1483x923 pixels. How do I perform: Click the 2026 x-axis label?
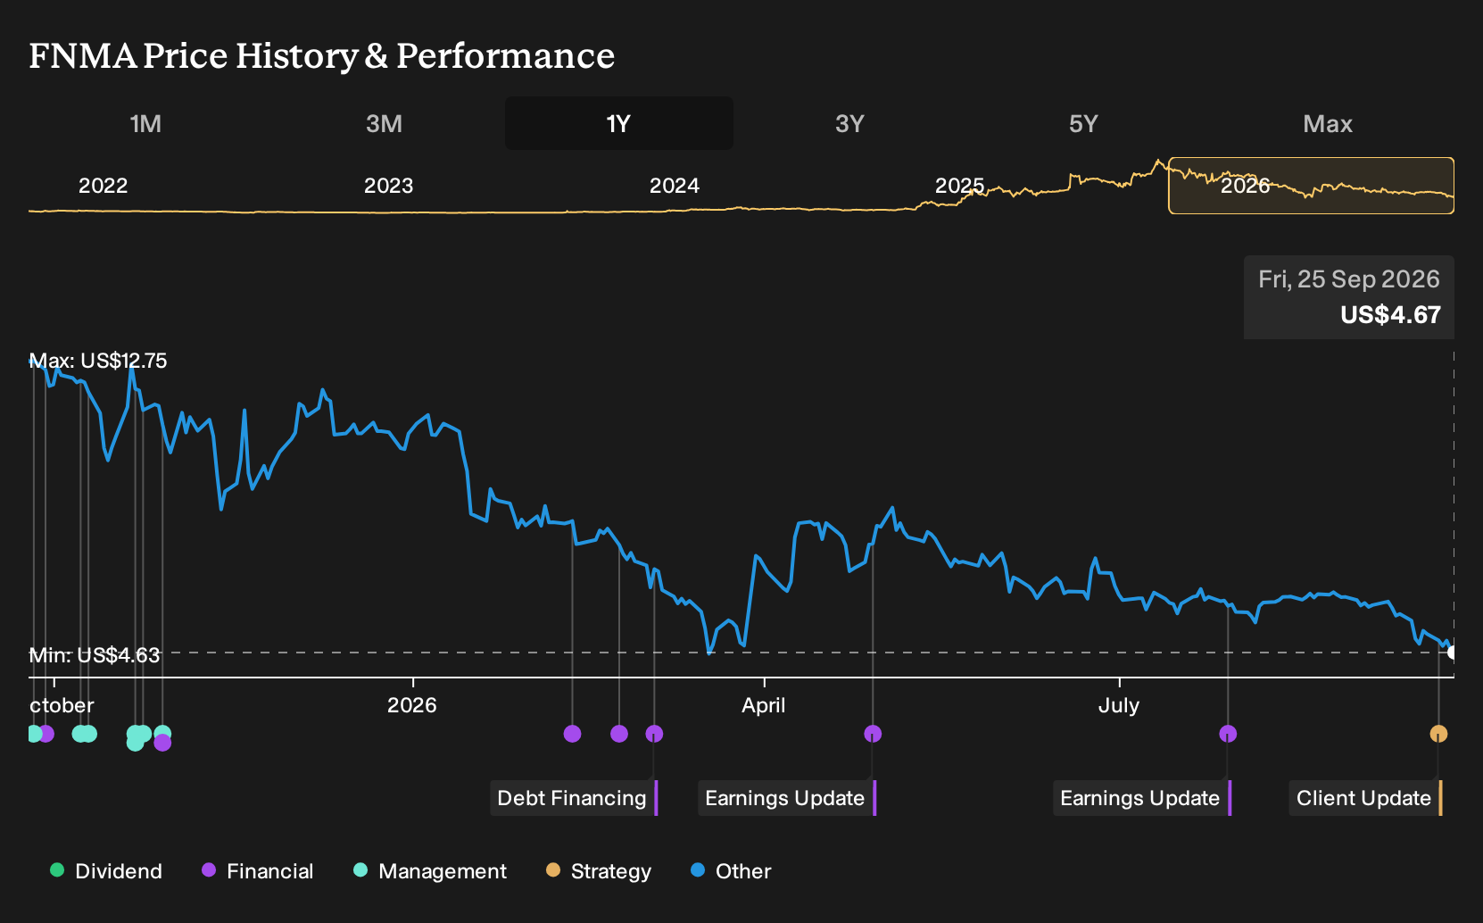pyautogui.click(x=412, y=705)
